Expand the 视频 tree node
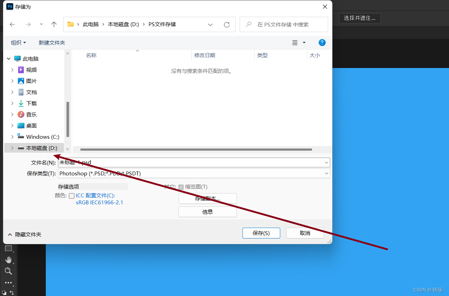 pos(12,70)
